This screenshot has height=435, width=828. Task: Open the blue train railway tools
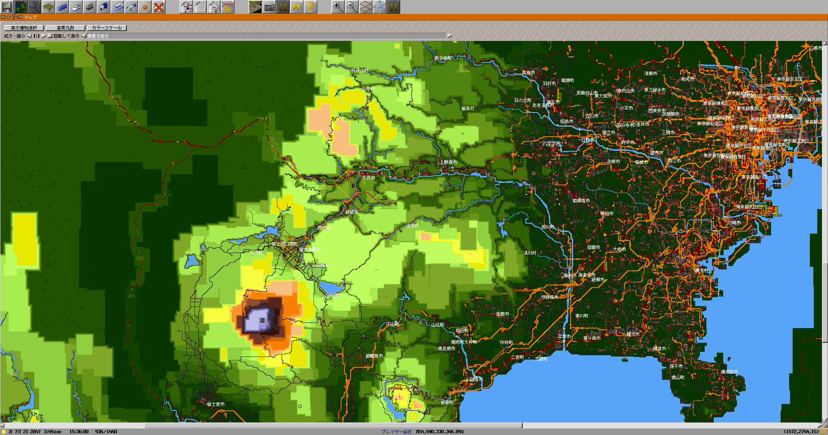click(x=62, y=6)
